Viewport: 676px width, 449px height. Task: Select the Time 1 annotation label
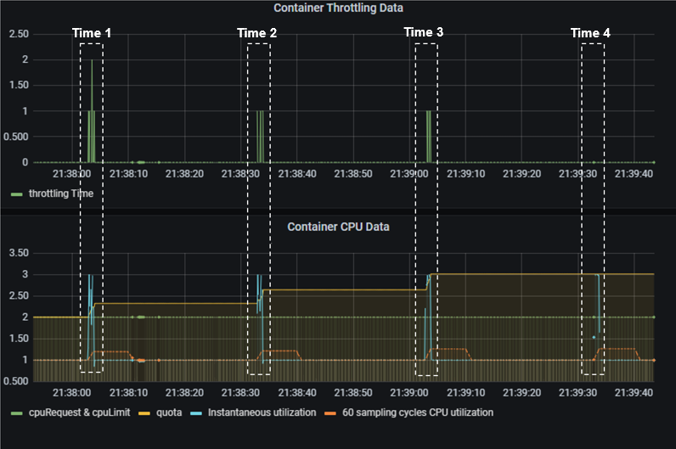click(x=92, y=33)
